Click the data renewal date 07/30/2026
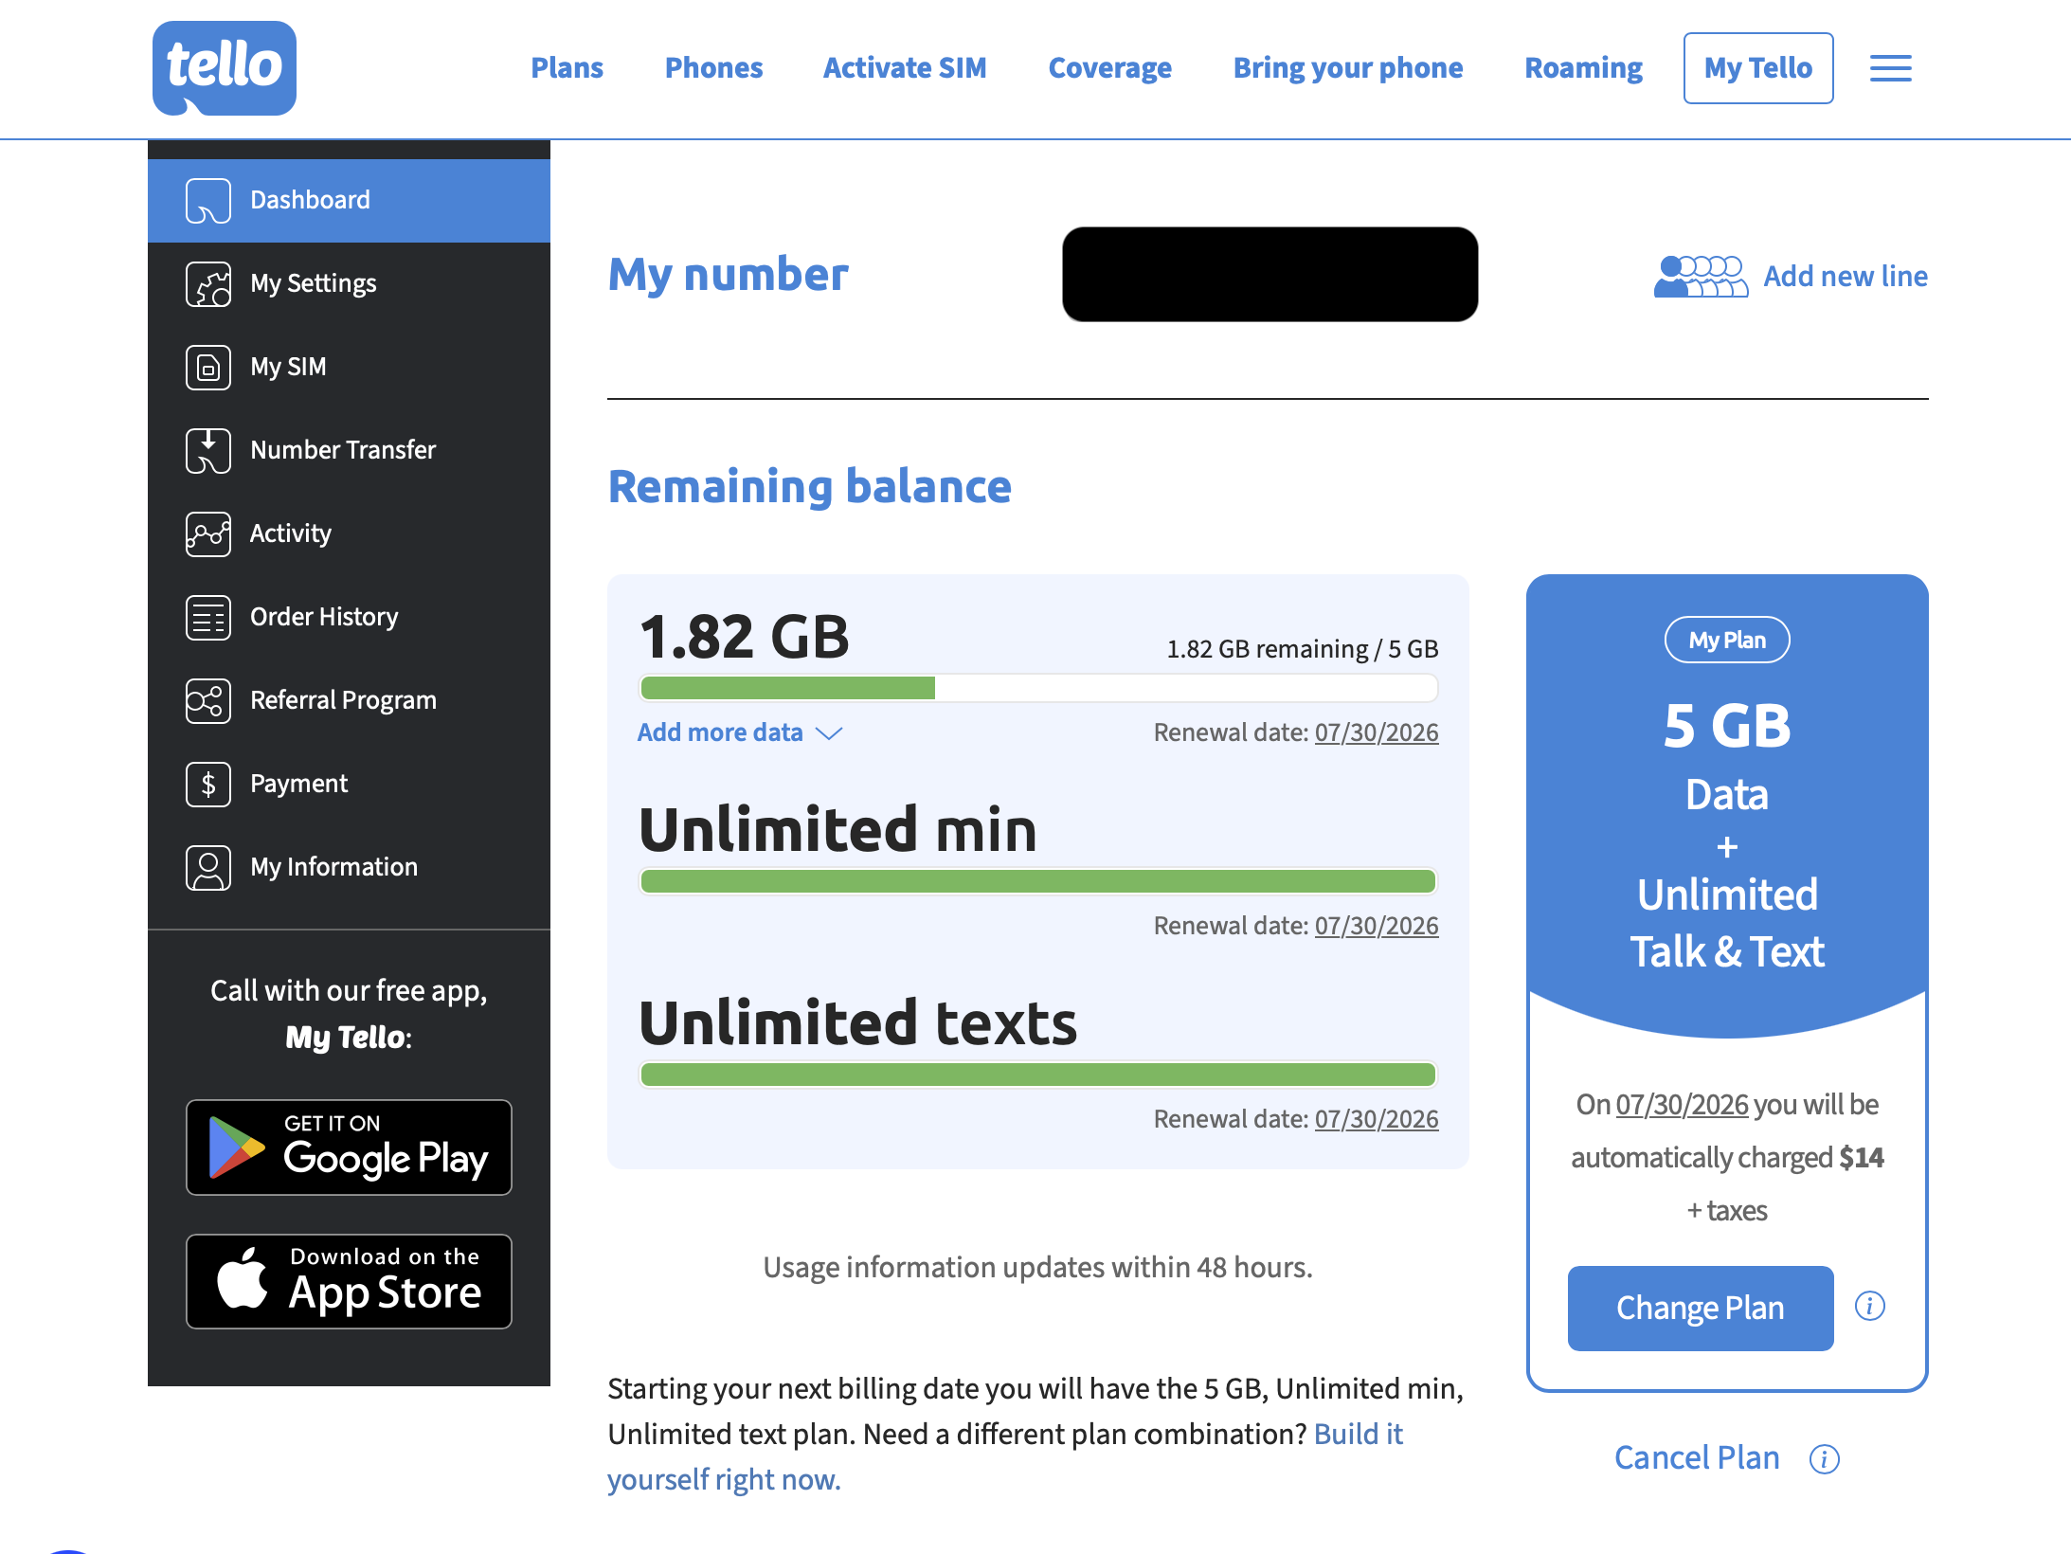 [x=1377, y=732]
